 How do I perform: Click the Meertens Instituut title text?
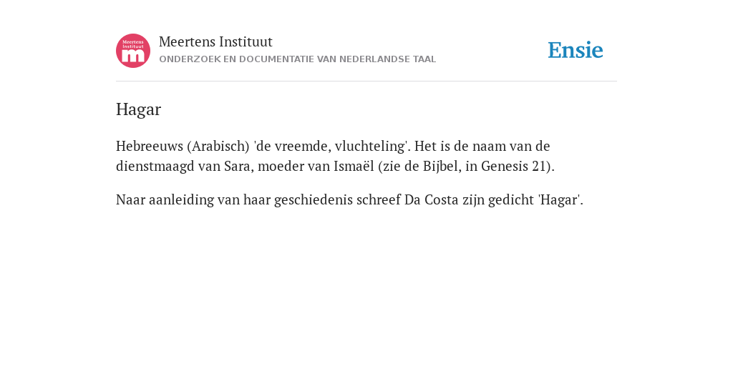coord(215,42)
